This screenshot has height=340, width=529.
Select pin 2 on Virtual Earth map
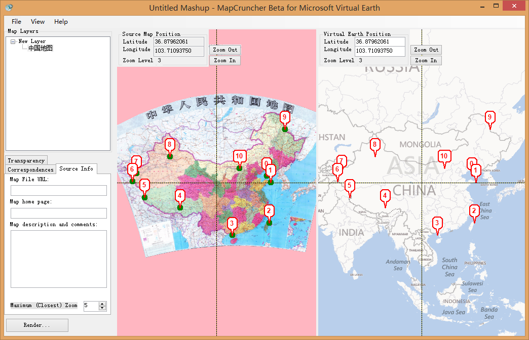tap(474, 211)
